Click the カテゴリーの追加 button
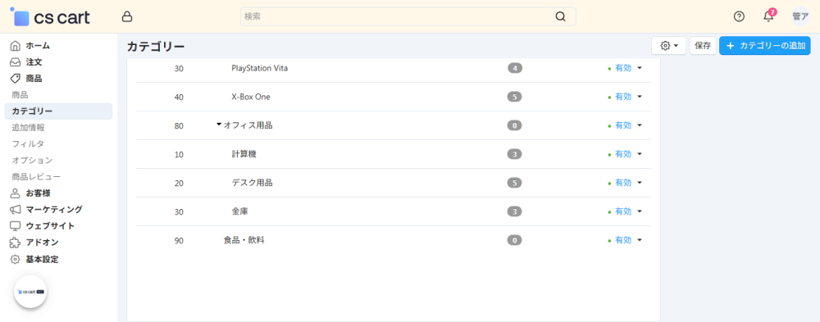This screenshot has height=322, width=820. coord(764,46)
